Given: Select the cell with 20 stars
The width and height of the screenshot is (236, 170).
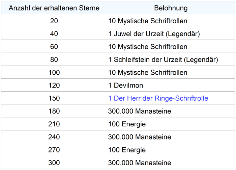Looking at the screenshot, I should 54,21.
